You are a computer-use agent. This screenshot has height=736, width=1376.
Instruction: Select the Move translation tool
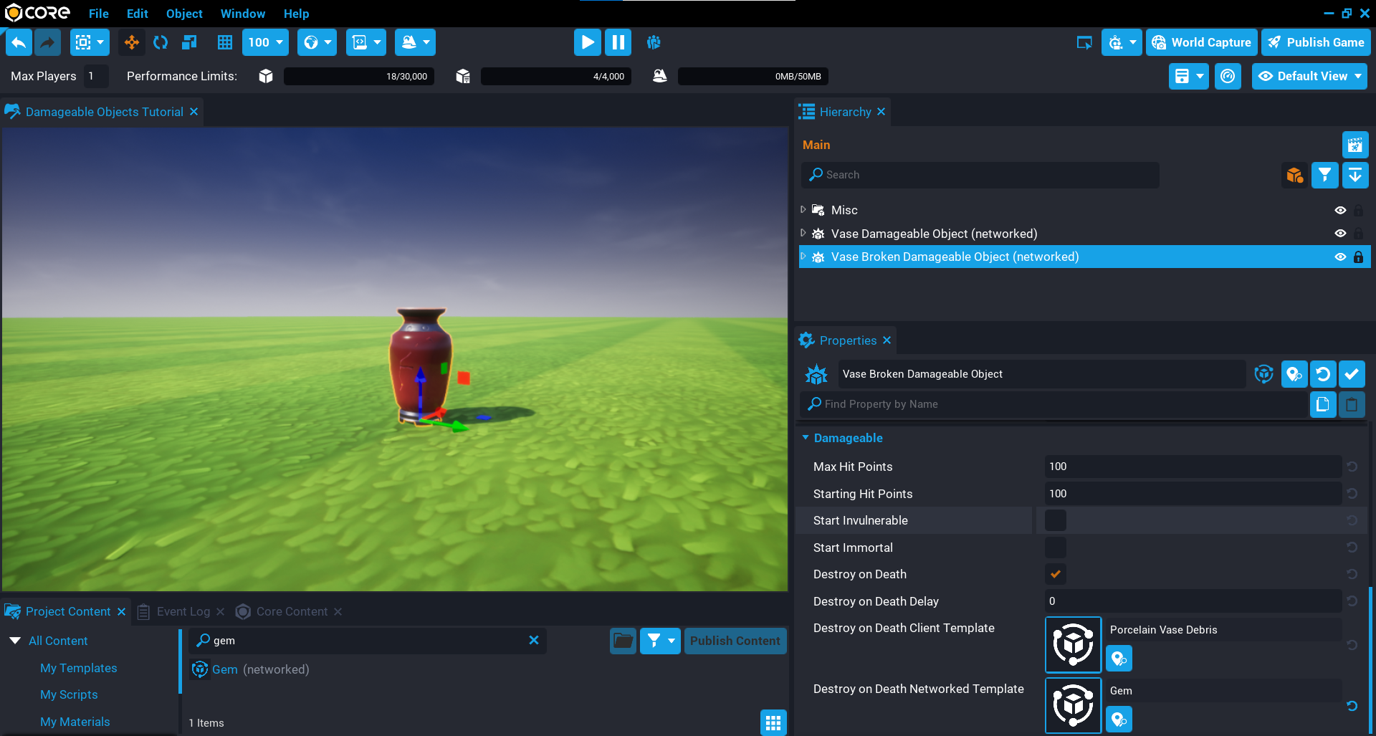point(132,42)
